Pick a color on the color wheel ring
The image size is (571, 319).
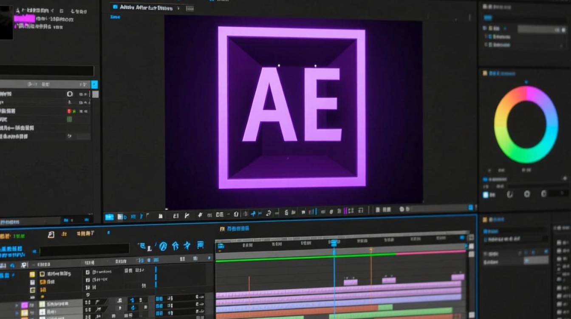coord(526,94)
